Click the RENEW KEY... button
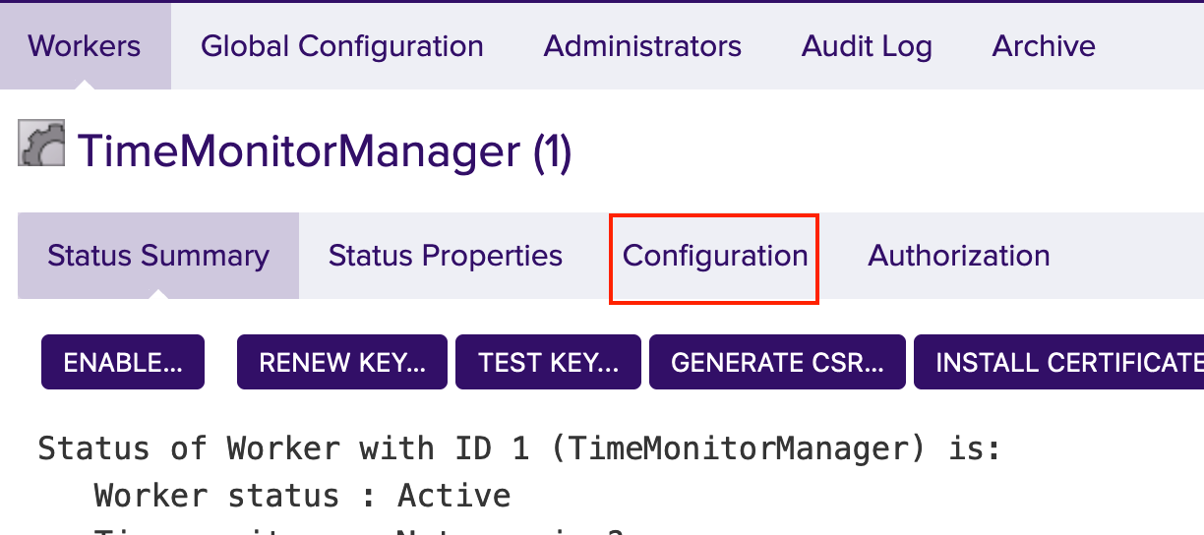Screen dimensions: 1204x535 (x=342, y=363)
